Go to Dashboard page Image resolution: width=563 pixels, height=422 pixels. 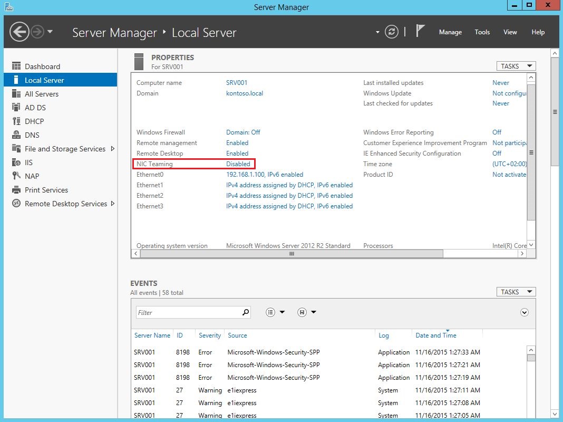pos(42,66)
